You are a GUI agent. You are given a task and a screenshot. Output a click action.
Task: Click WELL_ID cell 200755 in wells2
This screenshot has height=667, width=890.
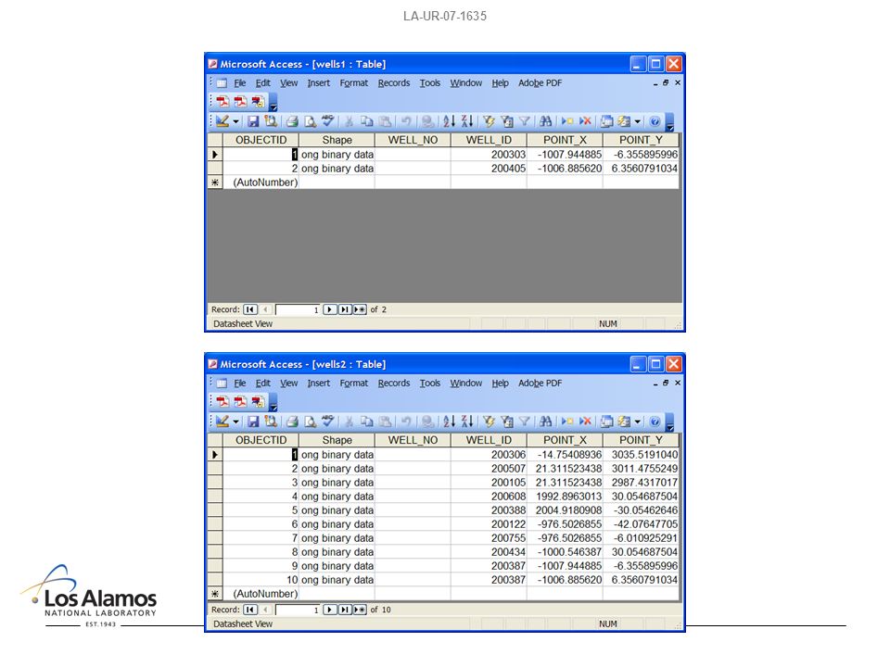(489, 537)
